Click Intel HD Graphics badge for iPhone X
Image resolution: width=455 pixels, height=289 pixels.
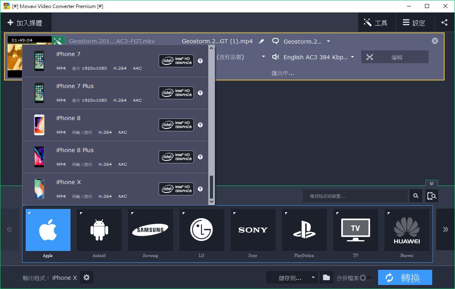[x=176, y=189]
